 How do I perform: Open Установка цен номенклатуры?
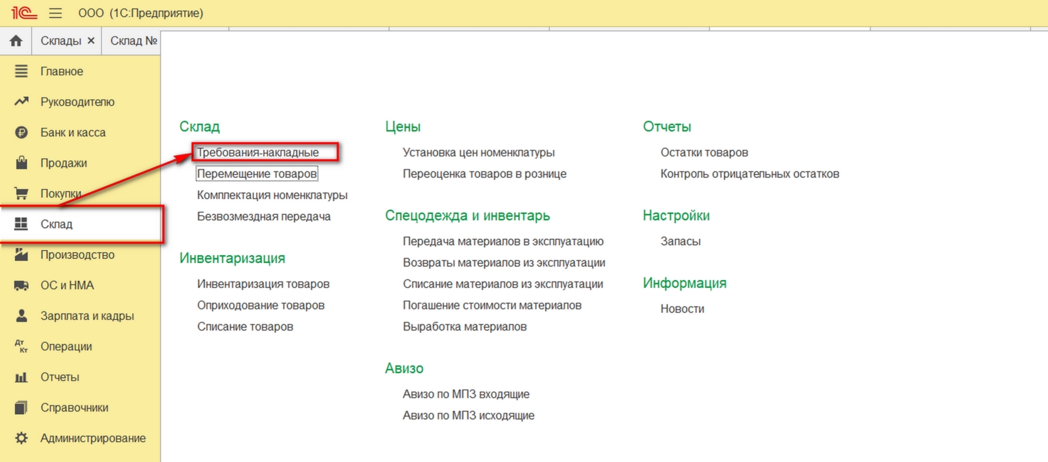click(x=478, y=152)
